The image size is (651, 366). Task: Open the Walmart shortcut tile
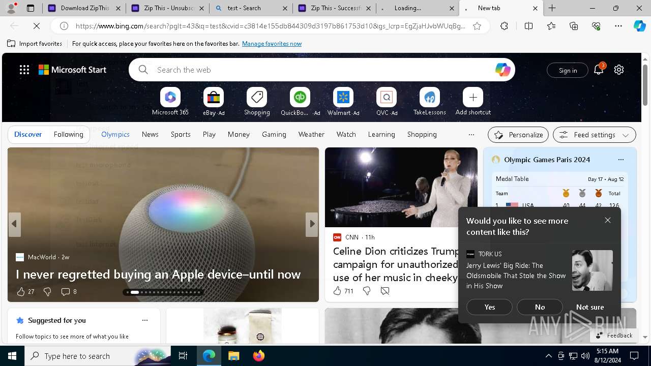tap(343, 97)
